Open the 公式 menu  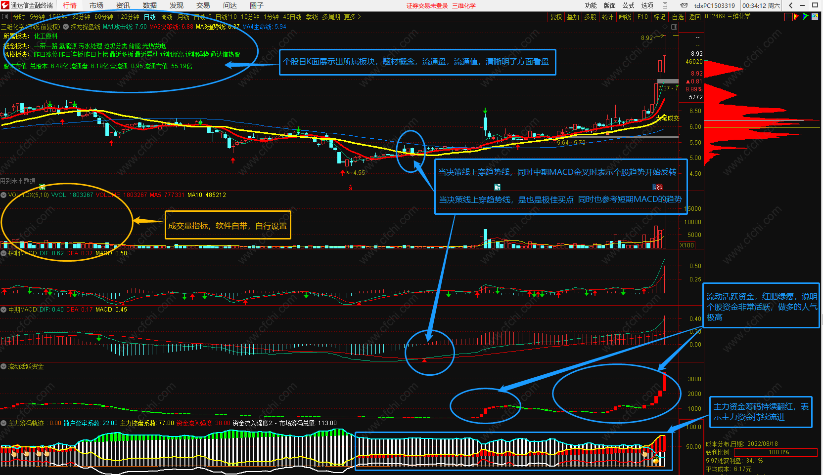coord(629,5)
